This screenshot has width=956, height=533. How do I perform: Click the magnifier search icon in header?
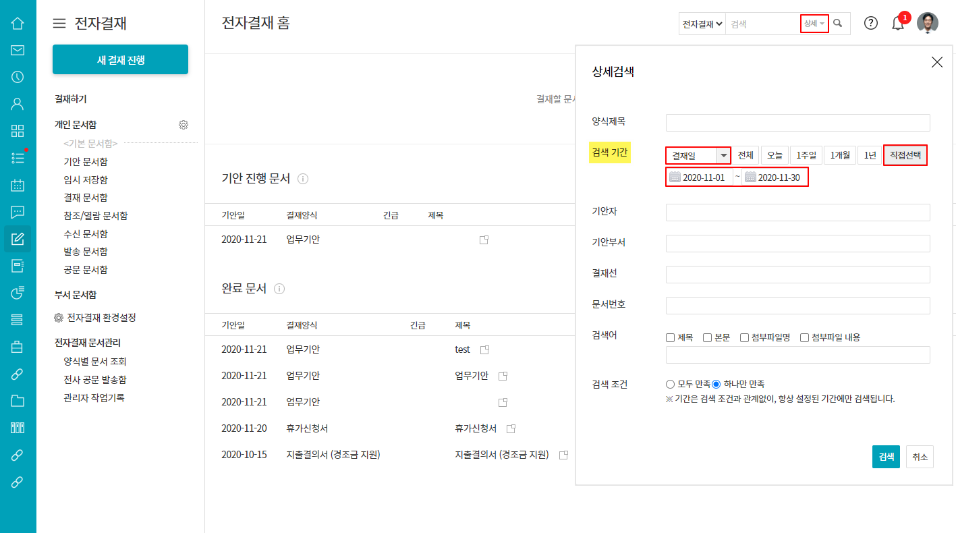(838, 23)
